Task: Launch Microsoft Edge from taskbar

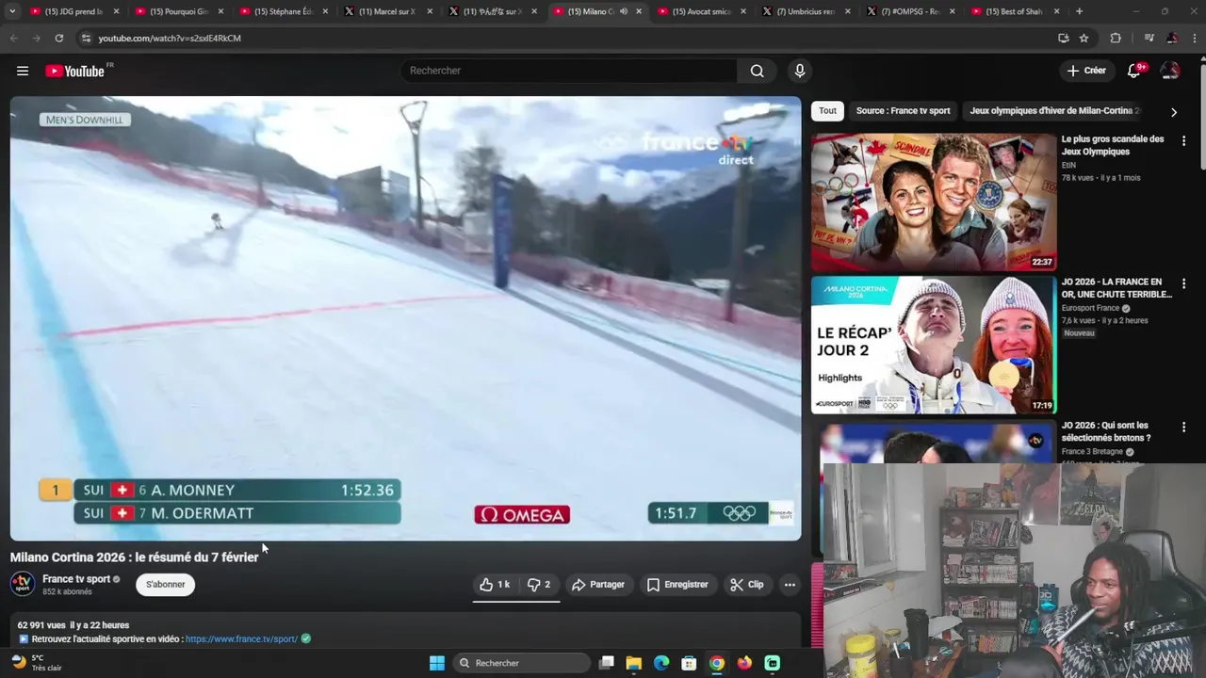Action: (x=661, y=663)
